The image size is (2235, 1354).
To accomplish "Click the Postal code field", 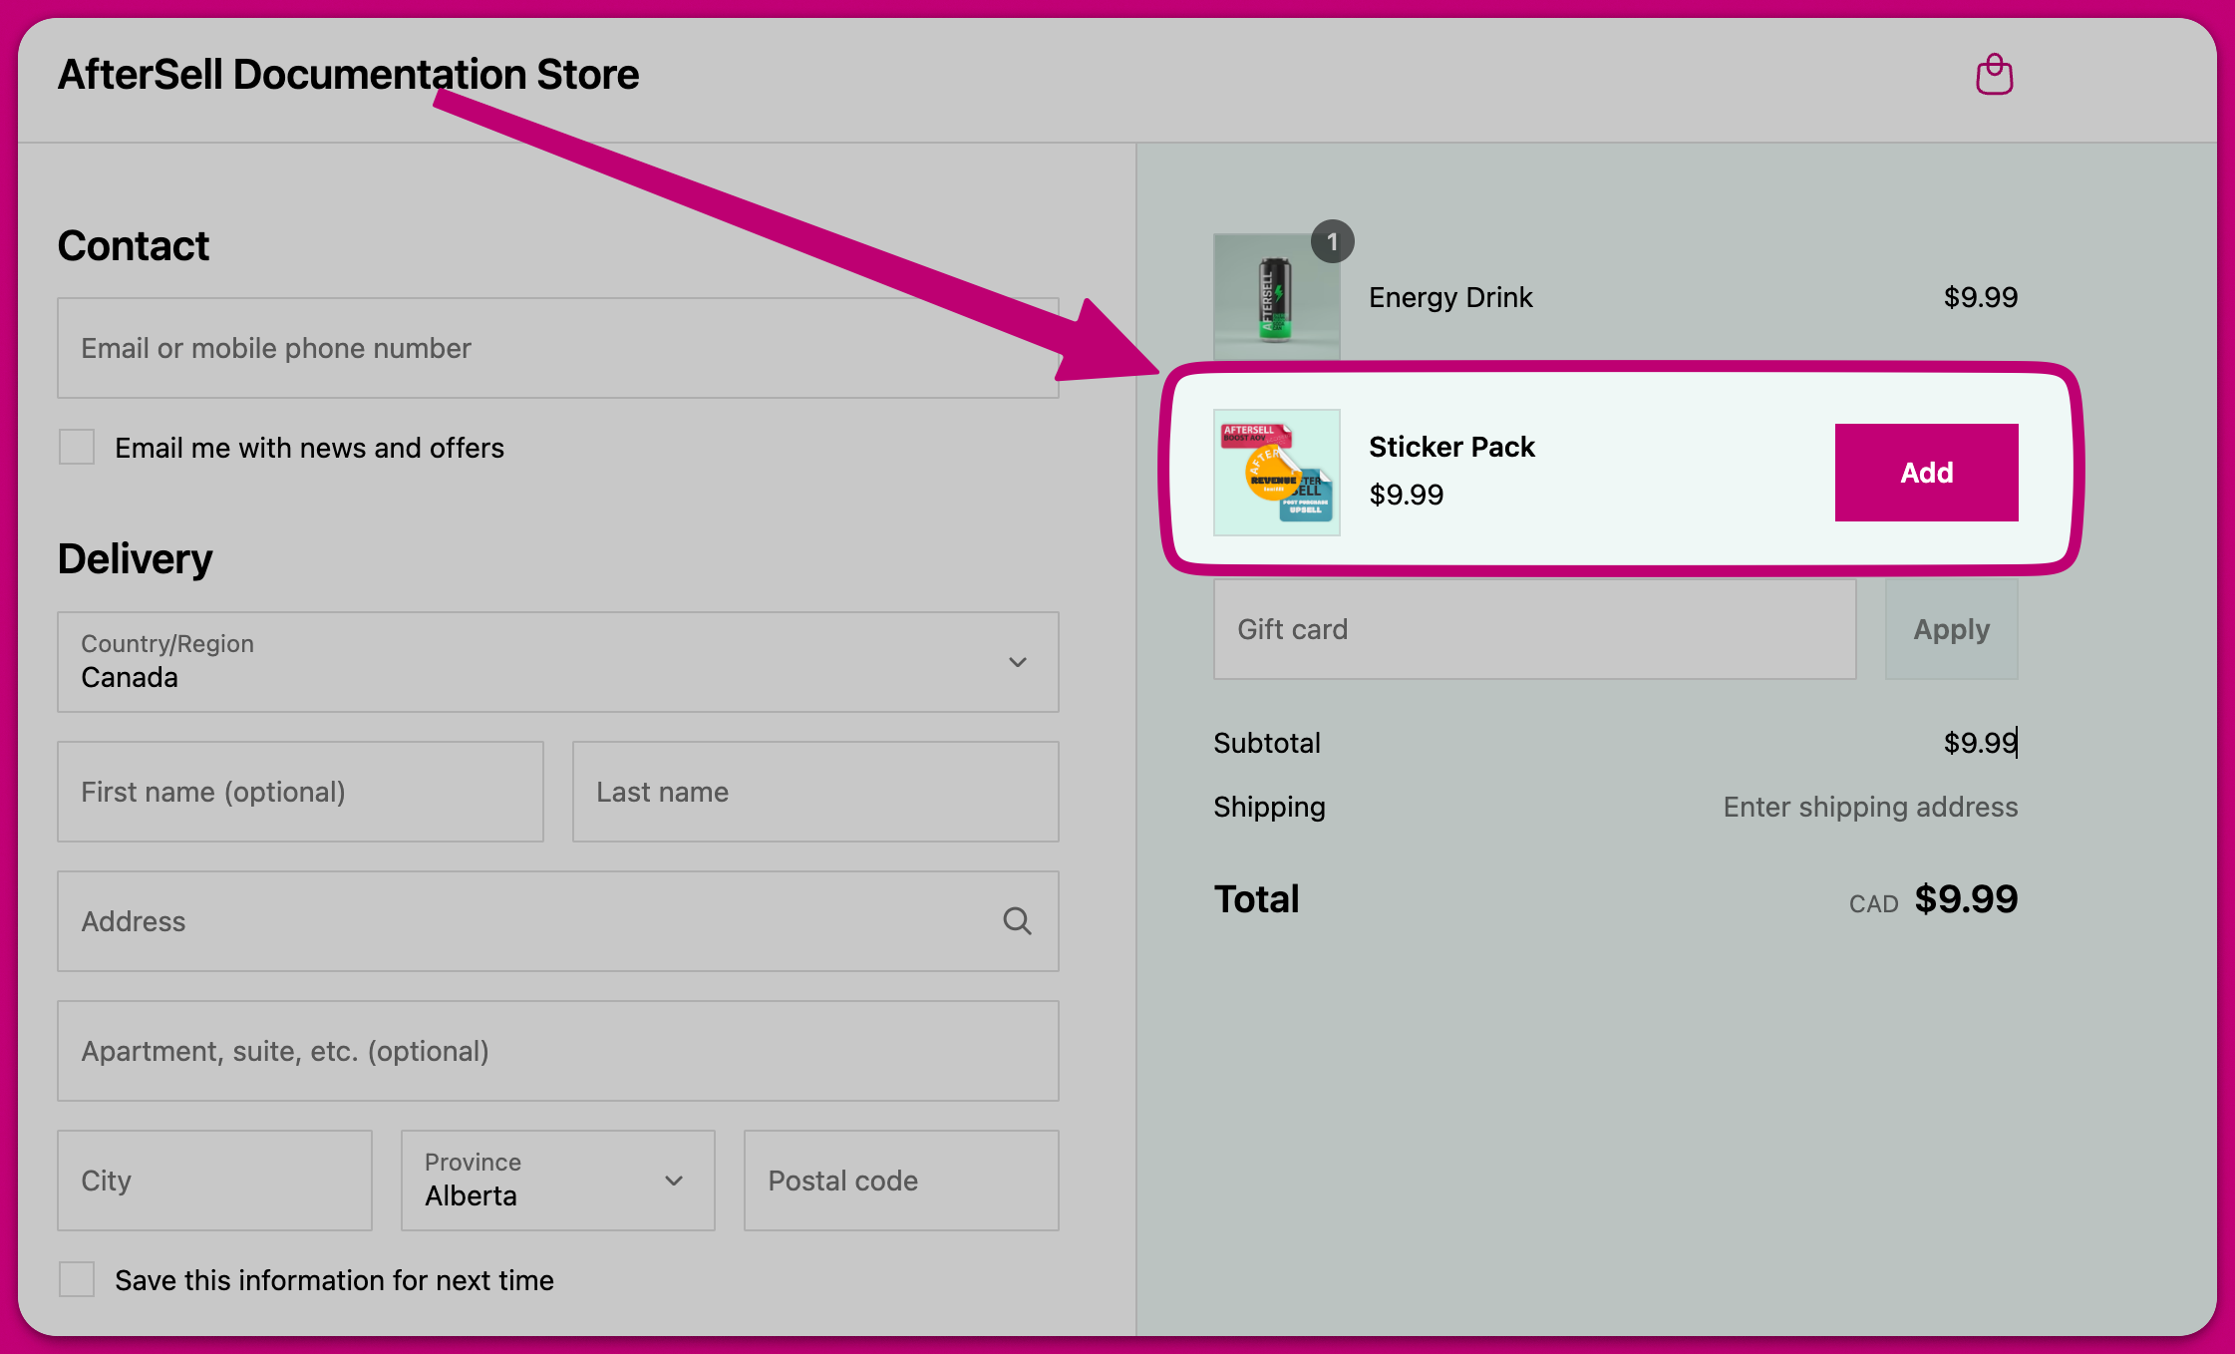I will click(x=900, y=1181).
